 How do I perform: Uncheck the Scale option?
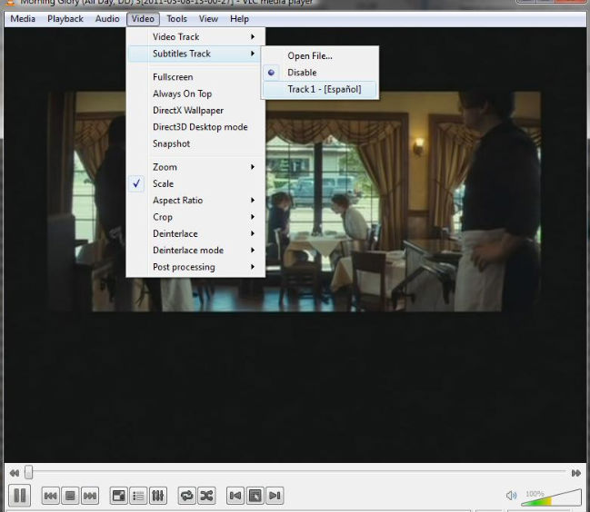click(x=195, y=183)
